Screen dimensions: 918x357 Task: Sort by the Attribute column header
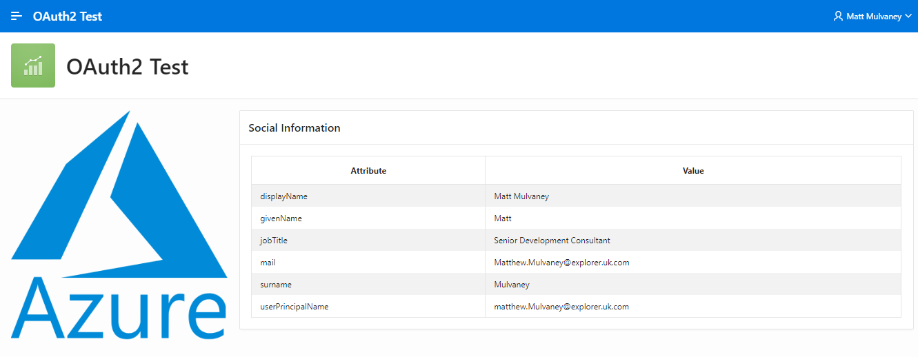tap(368, 170)
